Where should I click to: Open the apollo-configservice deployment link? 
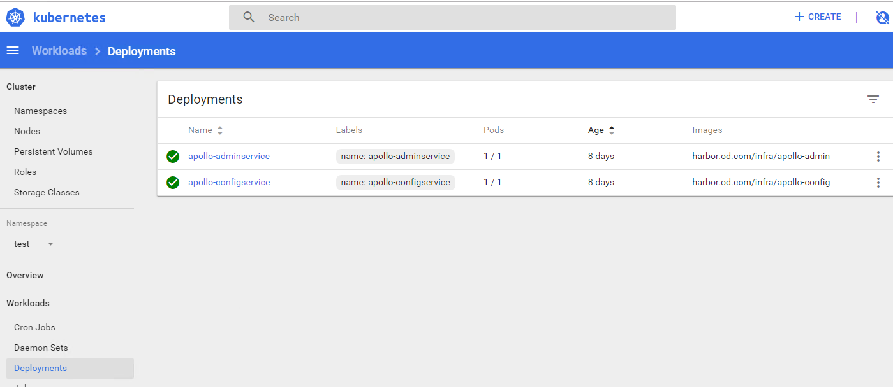click(x=229, y=182)
